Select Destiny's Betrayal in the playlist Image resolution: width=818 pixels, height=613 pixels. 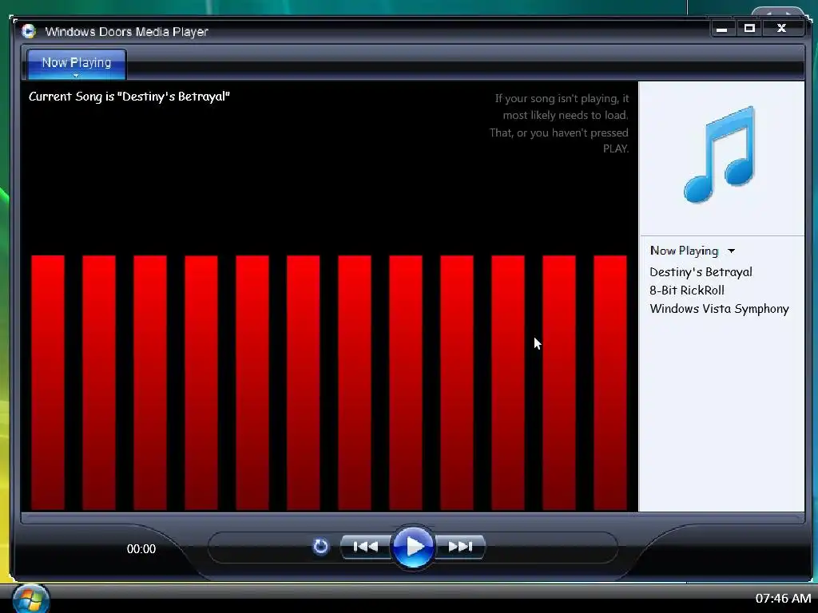(701, 272)
